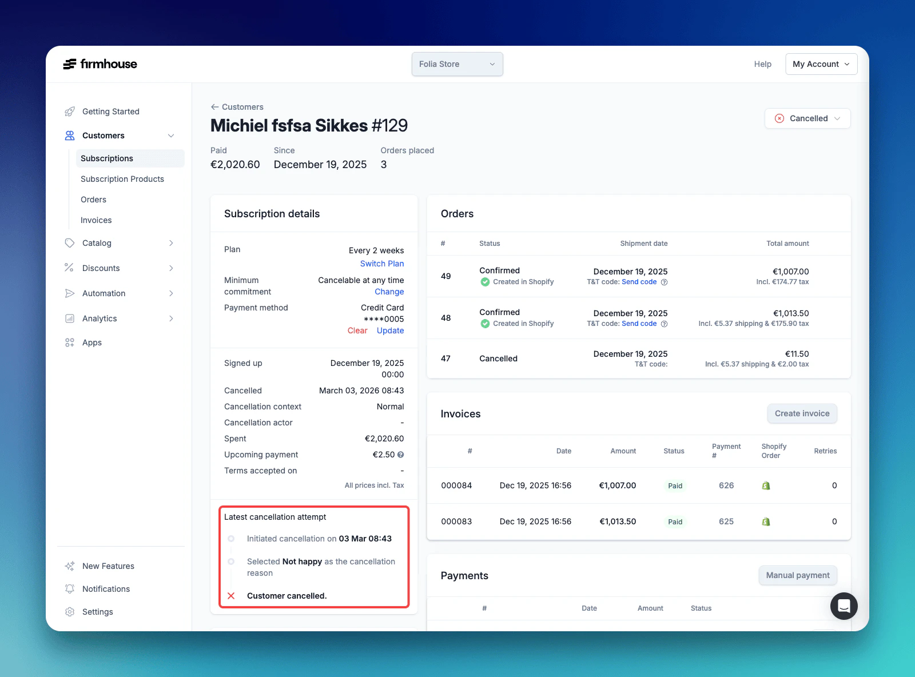Open Invoices in the sidebar

coord(96,220)
